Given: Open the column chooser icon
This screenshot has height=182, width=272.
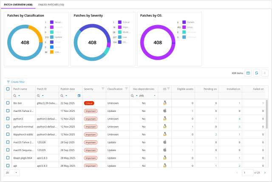Looking at the screenshot, I should 249,73.
